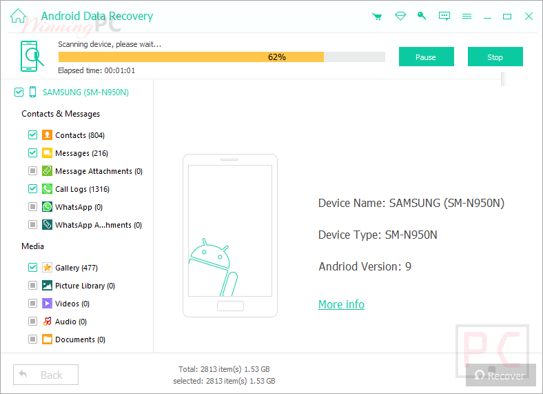Minimize the application window

(488, 17)
